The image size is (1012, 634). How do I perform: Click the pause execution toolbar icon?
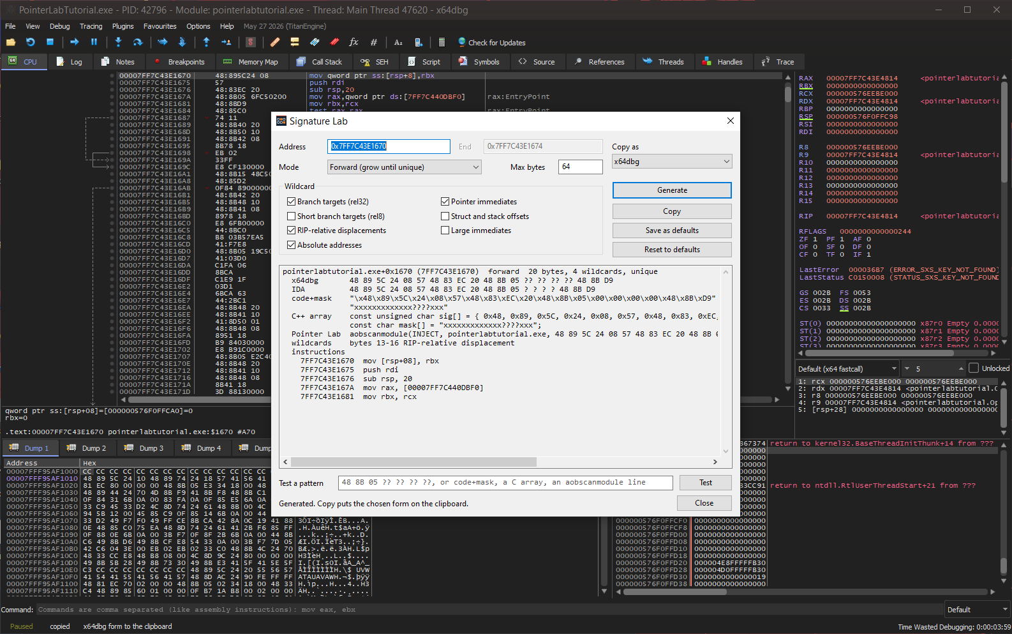(94, 42)
